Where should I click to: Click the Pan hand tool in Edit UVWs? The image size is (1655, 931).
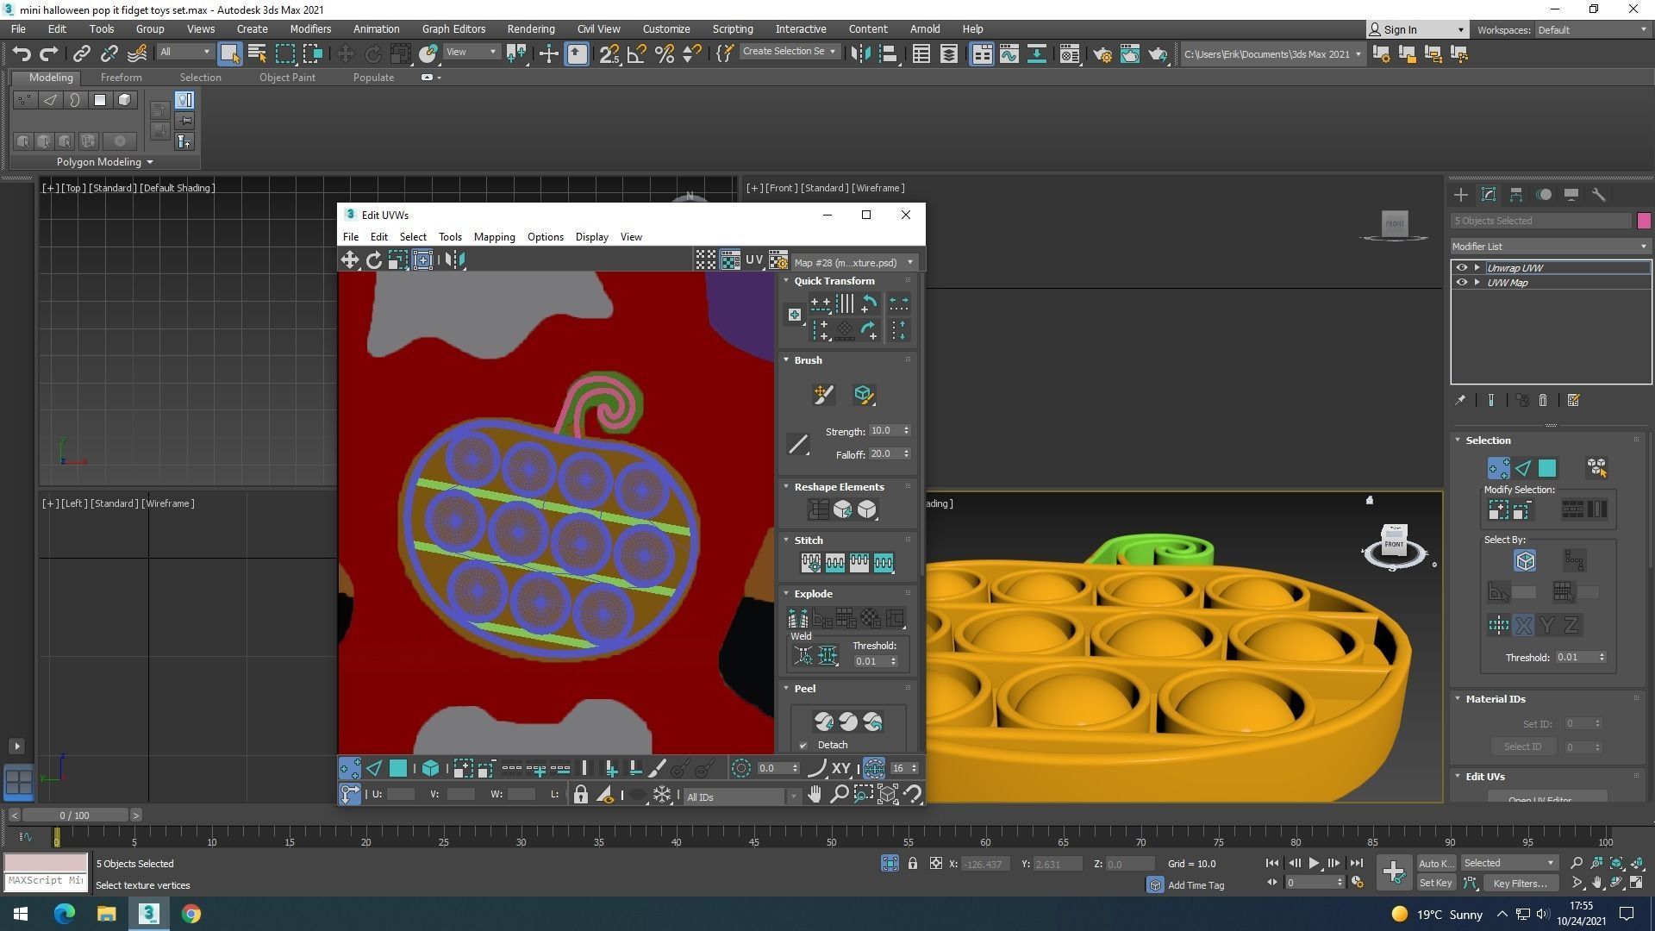[814, 795]
